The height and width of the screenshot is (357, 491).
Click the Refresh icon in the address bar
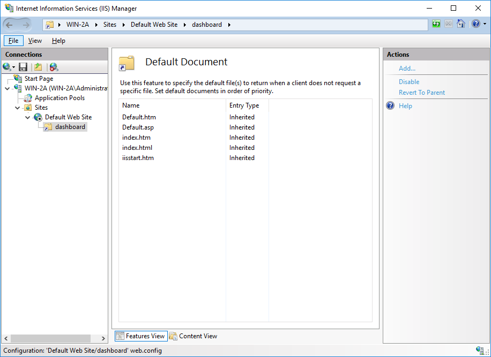click(x=436, y=24)
